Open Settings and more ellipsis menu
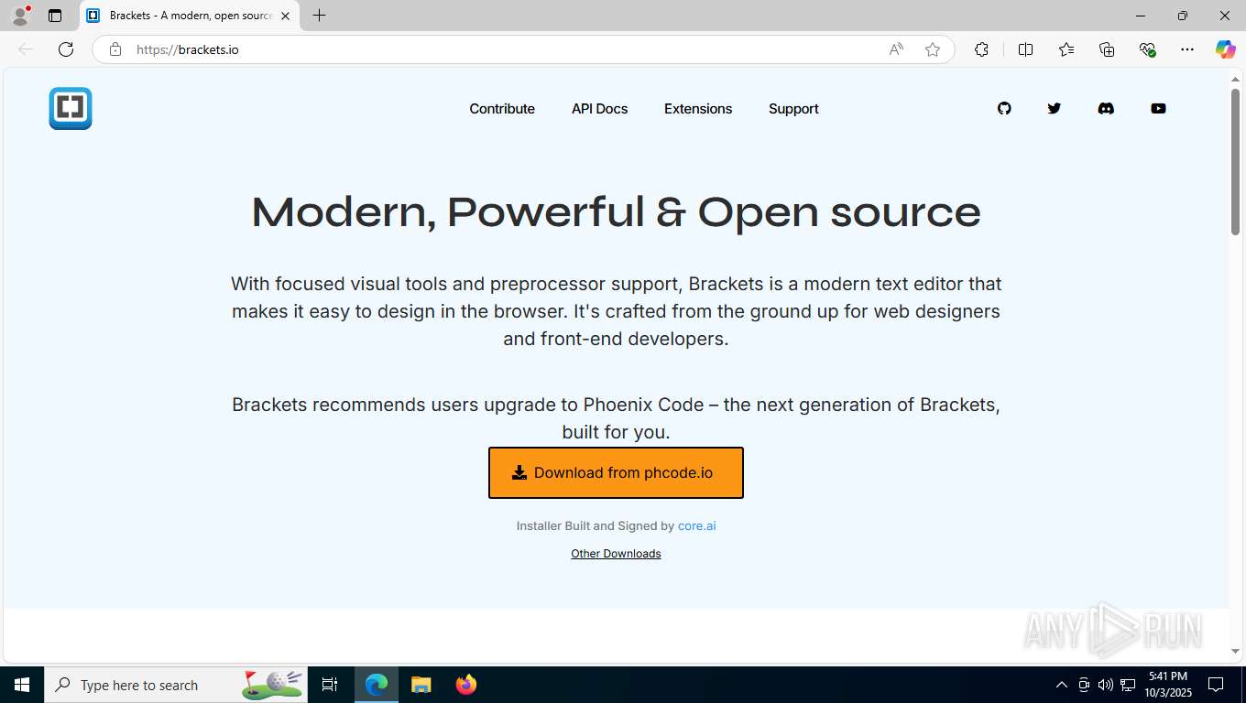This screenshot has height=703, width=1246. click(1187, 49)
